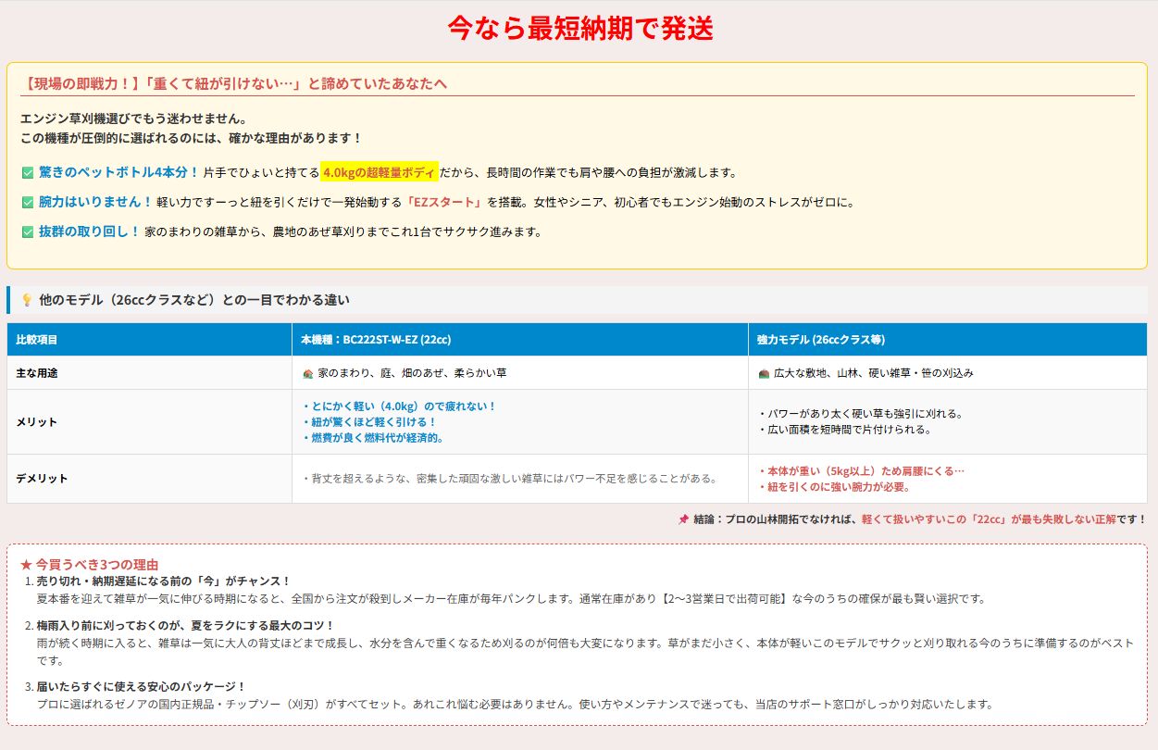
Task: Click reason 1 title 売り切れ・納期遅延になる前
Action: pos(164,581)
